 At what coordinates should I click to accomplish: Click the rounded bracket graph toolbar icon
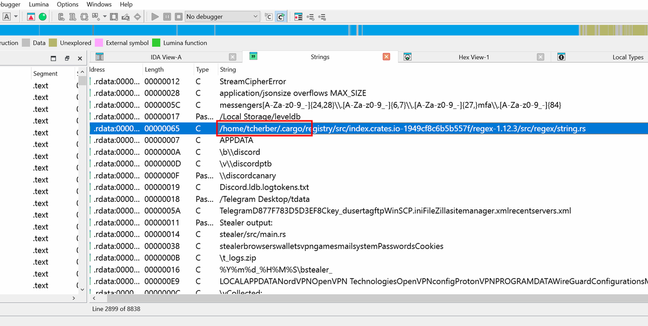pyautogui.click(x=84, y=17)
